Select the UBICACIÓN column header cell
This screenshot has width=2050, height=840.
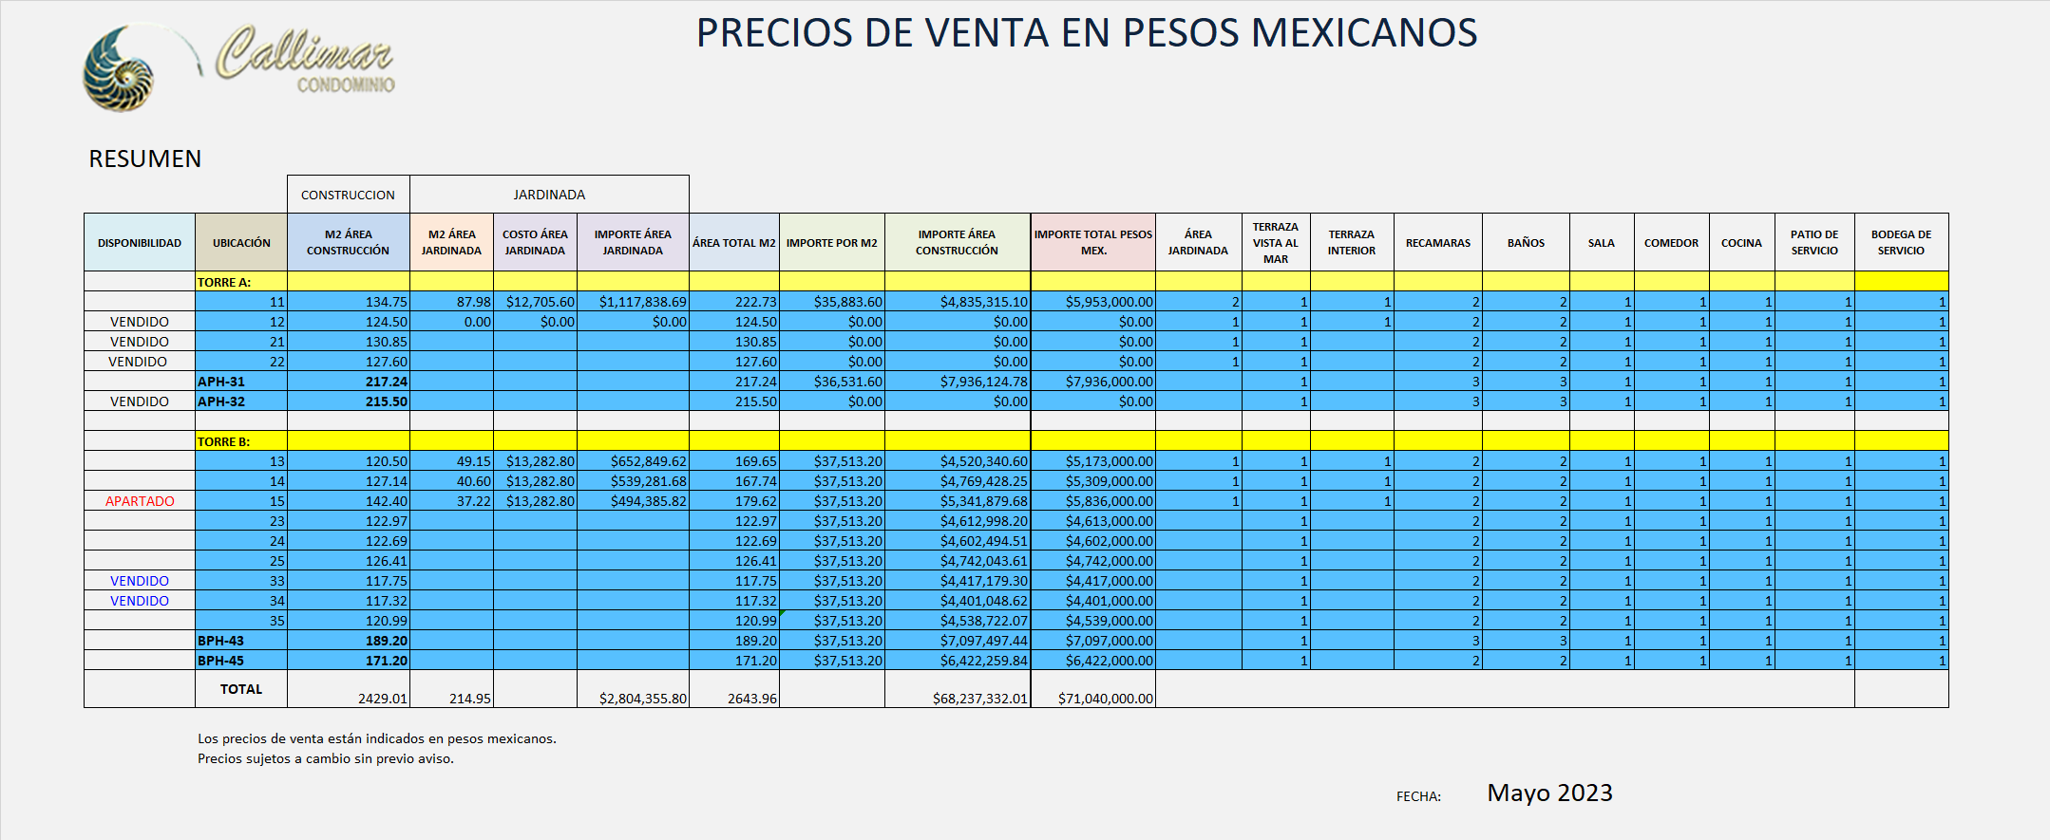point(241,243)
